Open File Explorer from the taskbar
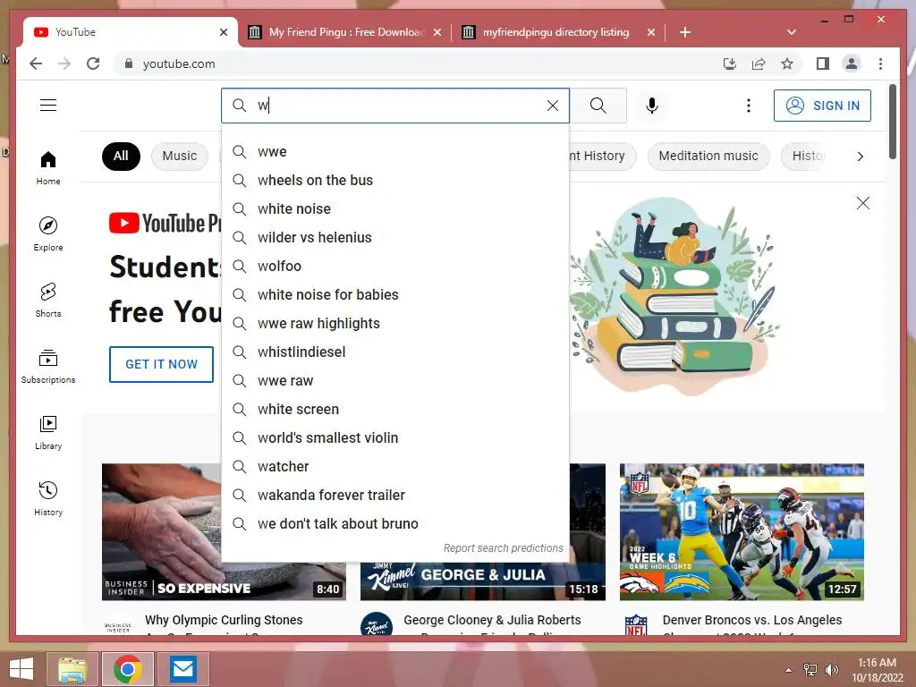The image size is (916, 687). 72,669
